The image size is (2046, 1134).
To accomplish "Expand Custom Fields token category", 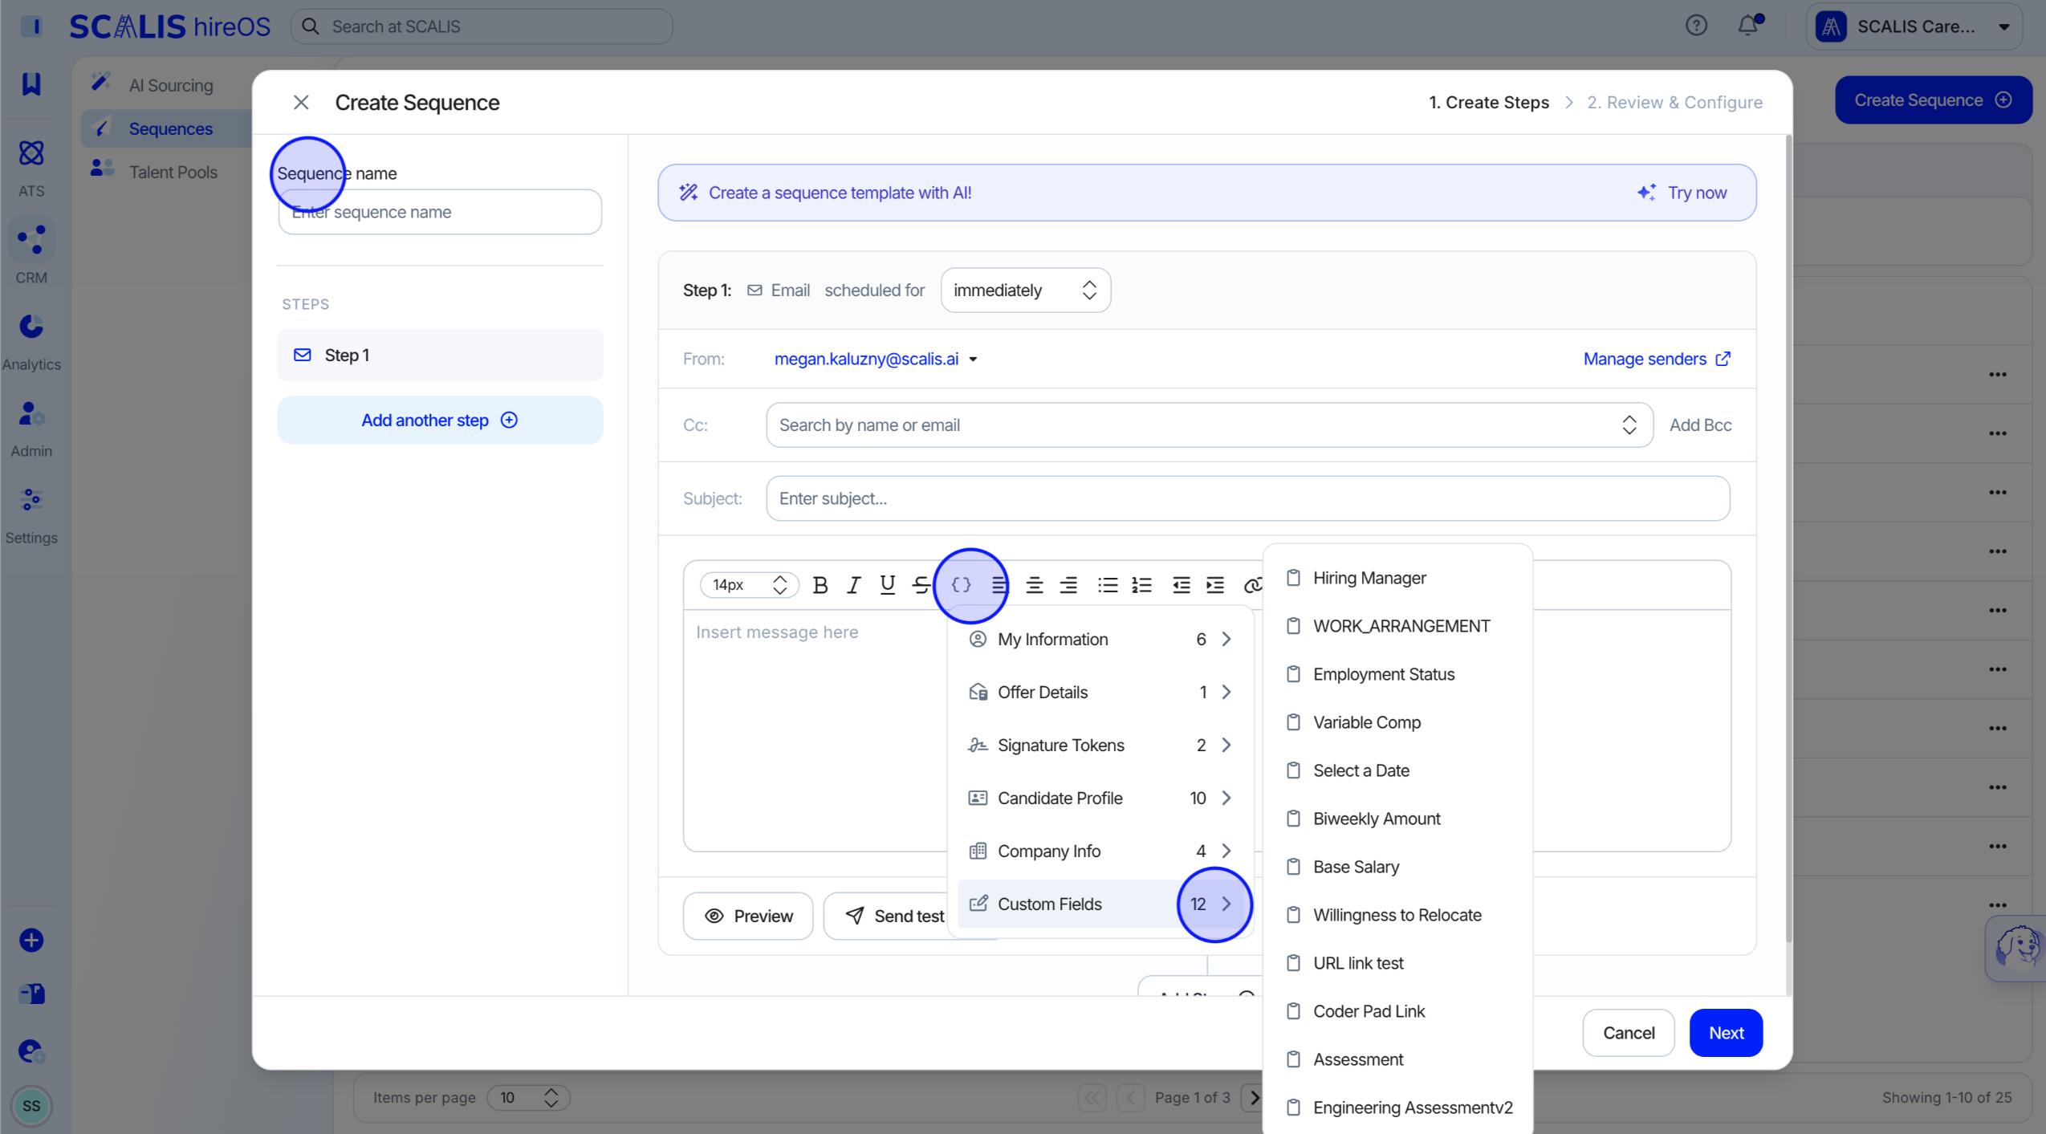I will coord(1100,904).
